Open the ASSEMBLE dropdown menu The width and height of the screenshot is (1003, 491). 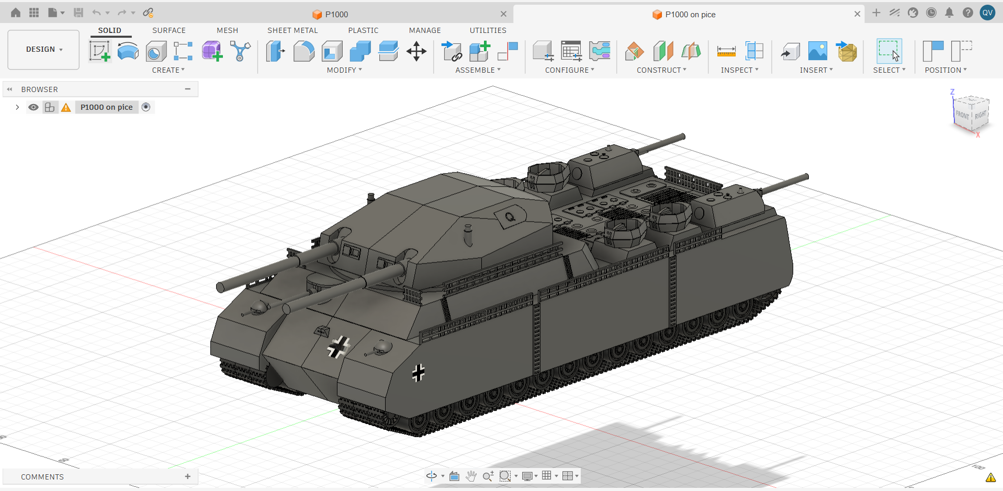pyautogui.click(x=478, y=70)
